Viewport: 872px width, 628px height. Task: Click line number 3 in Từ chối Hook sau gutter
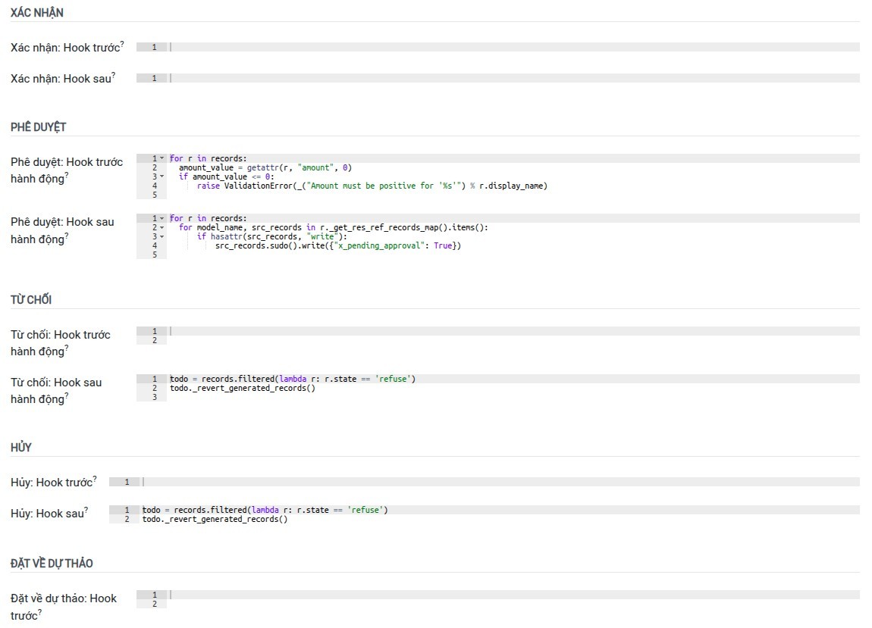[x=155, y=398]
